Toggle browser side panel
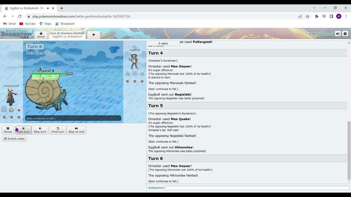 tap(331, 16)
